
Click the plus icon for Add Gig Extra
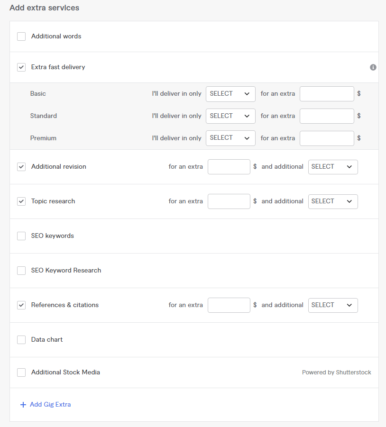[x=23, y=405]
